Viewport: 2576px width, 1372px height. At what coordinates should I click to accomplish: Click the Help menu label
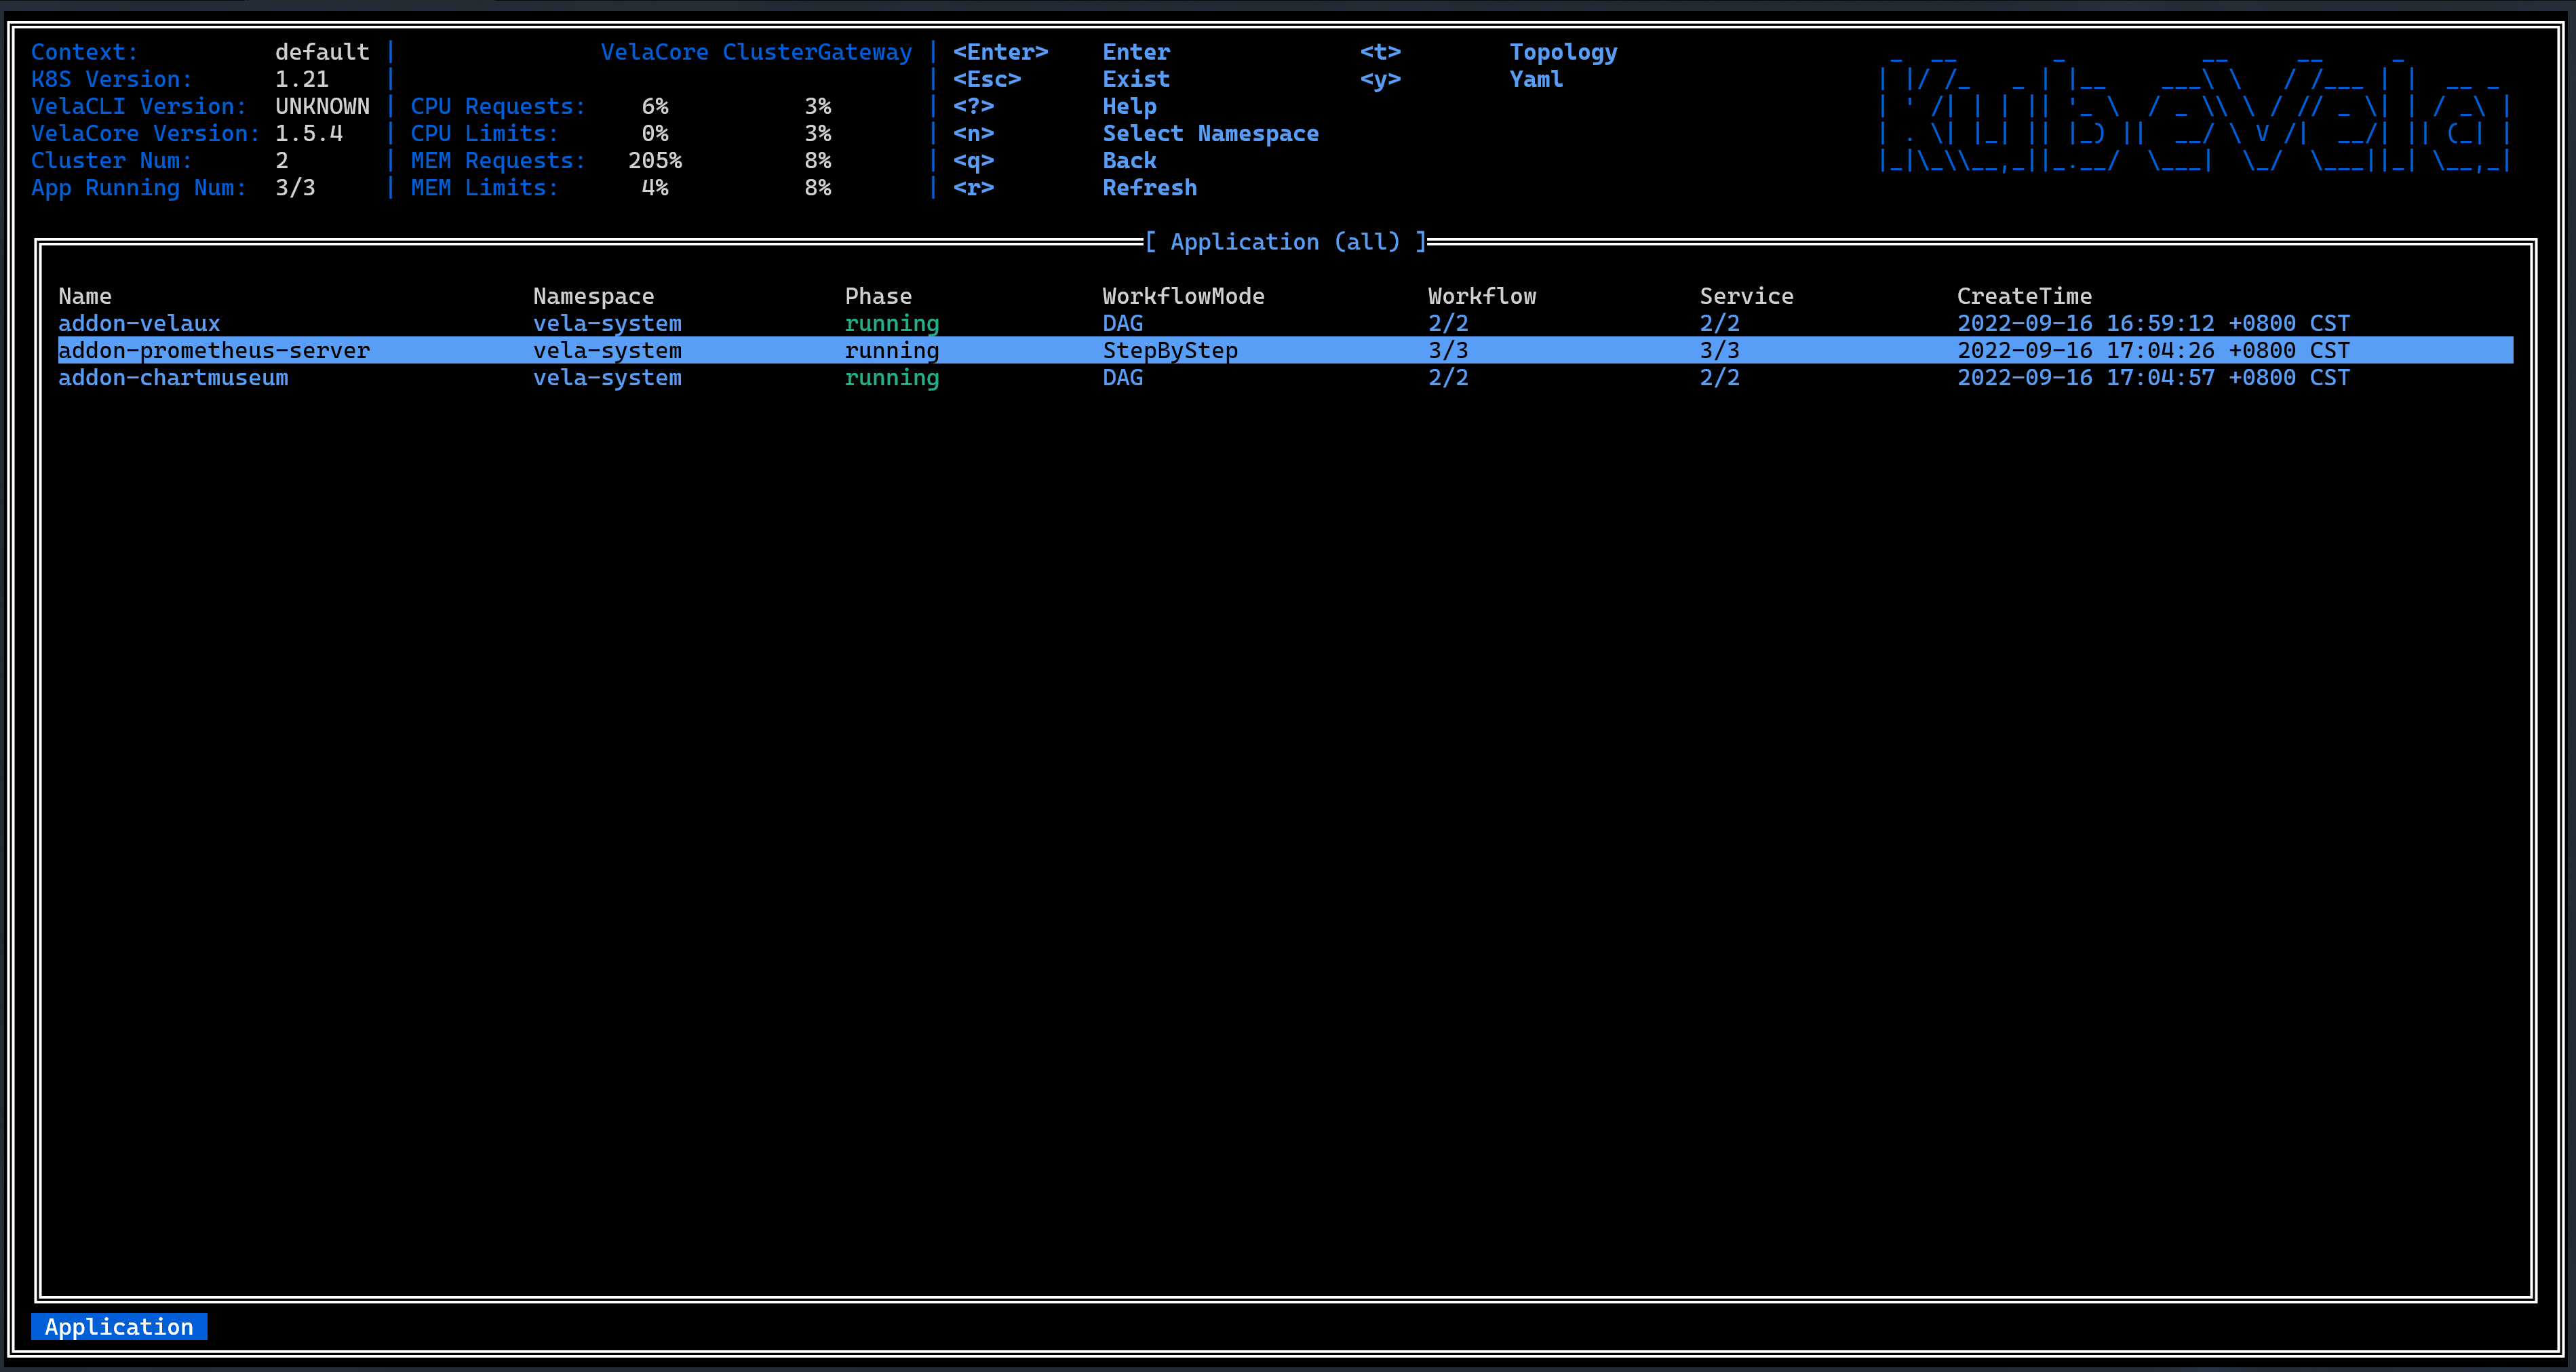pyautogui.click(x=1129, y=106)
